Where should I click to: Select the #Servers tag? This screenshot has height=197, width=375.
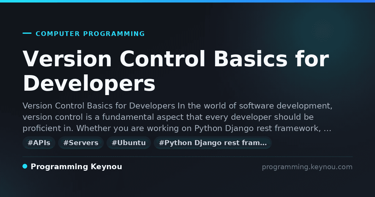[81, 143]
